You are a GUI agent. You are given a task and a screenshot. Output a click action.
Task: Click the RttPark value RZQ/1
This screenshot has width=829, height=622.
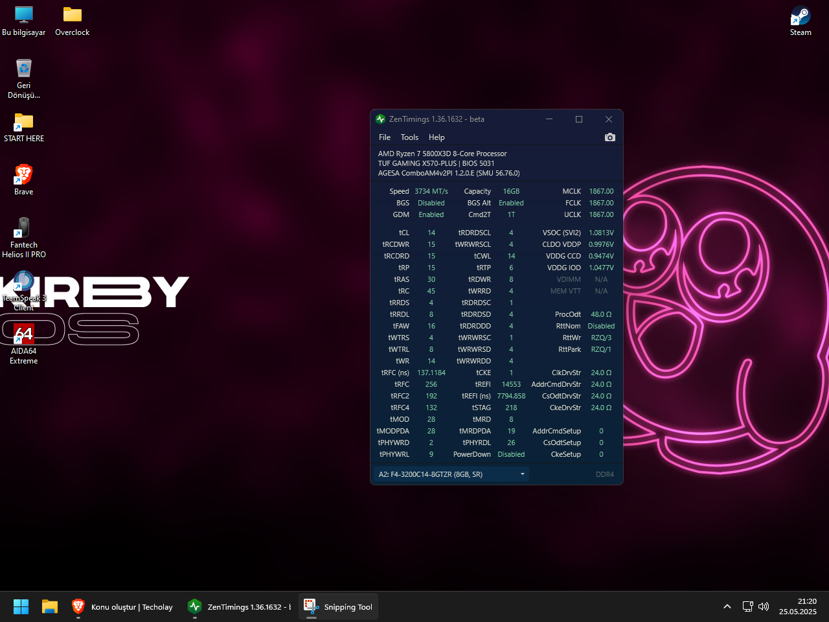tap(601, 349)
